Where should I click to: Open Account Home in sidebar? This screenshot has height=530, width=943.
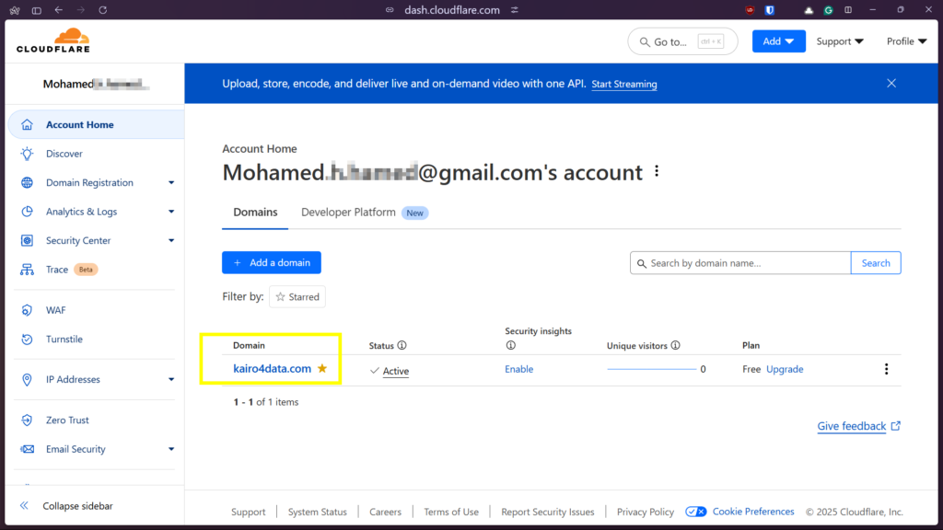[96, 124]
